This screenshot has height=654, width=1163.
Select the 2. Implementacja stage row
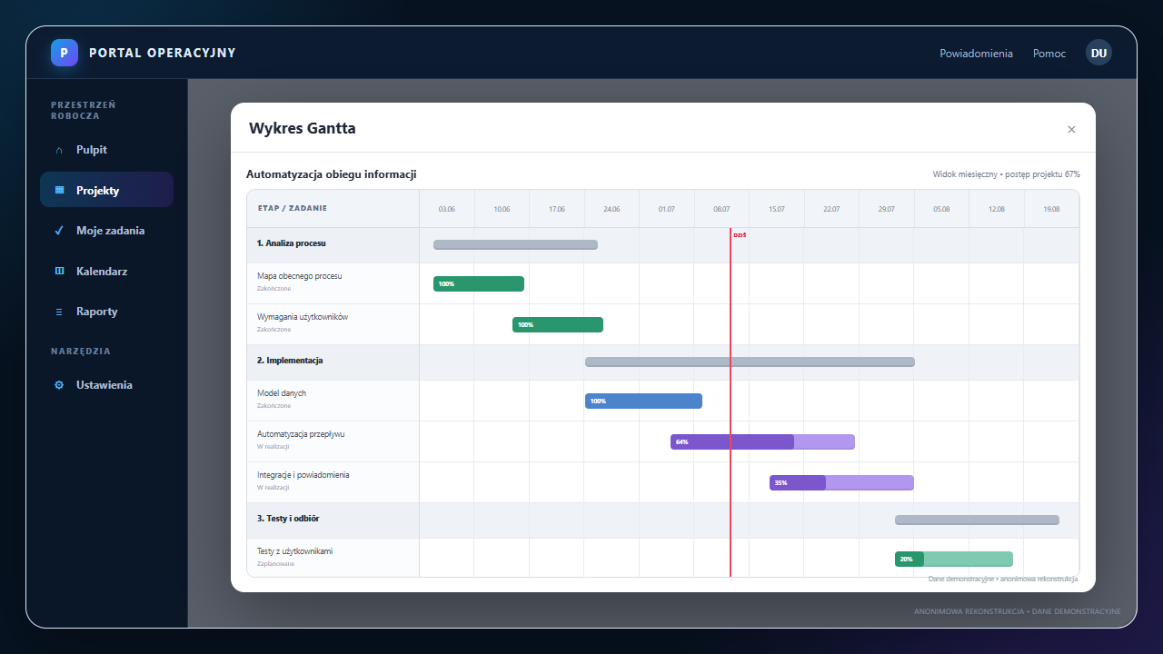pos(663,362)
